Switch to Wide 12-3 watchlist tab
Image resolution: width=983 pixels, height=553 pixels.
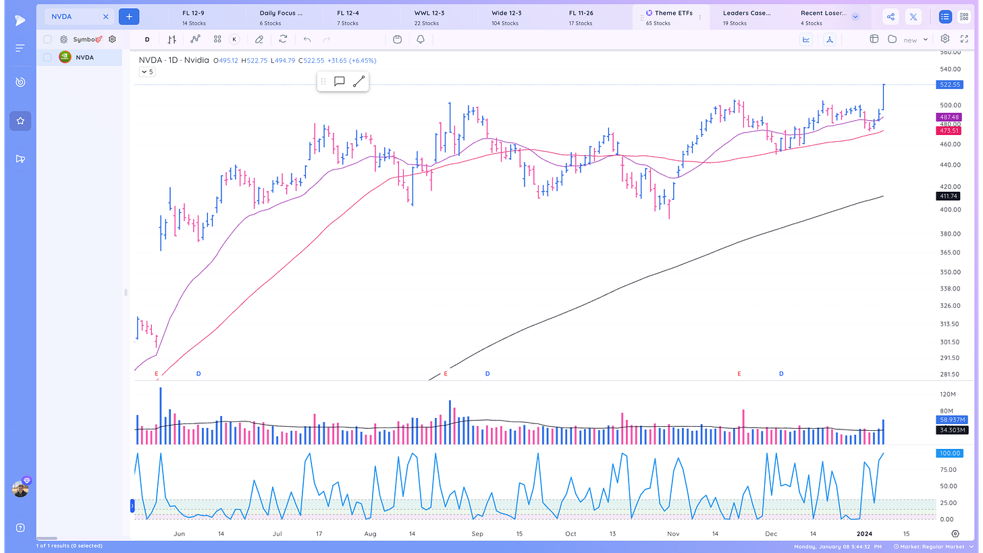click(519, 18)
